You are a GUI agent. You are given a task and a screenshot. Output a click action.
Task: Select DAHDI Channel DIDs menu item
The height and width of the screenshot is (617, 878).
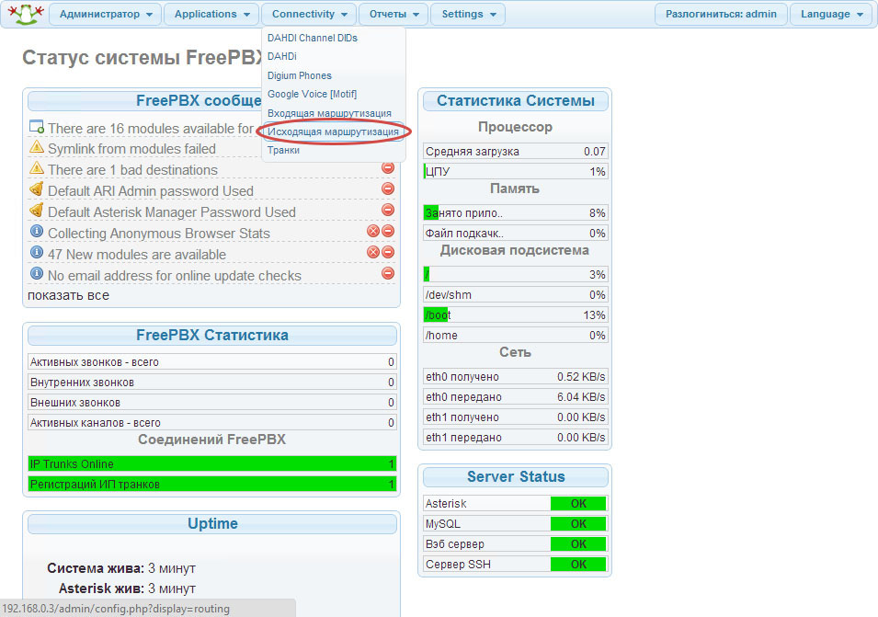point(313,38)
